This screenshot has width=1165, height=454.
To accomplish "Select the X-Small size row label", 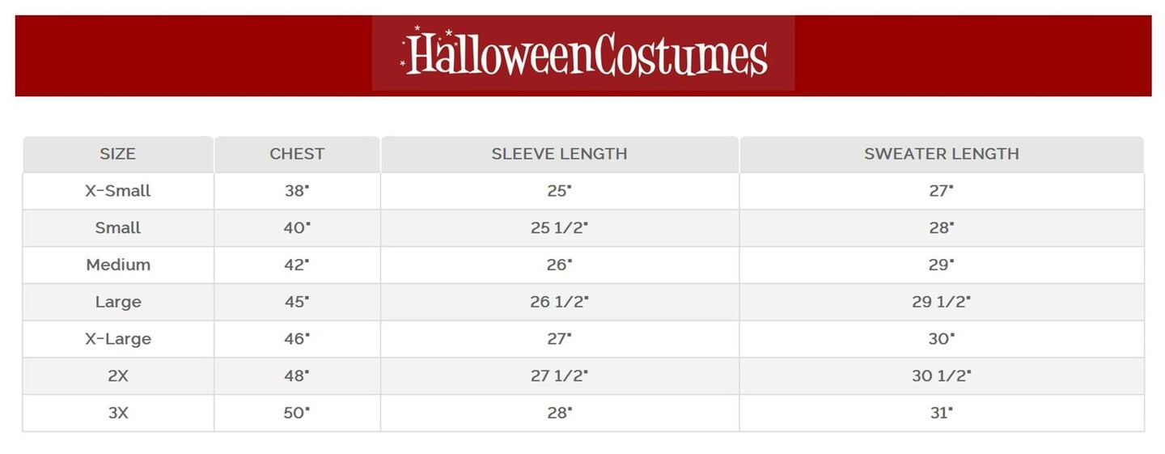I will coord(118,191).
